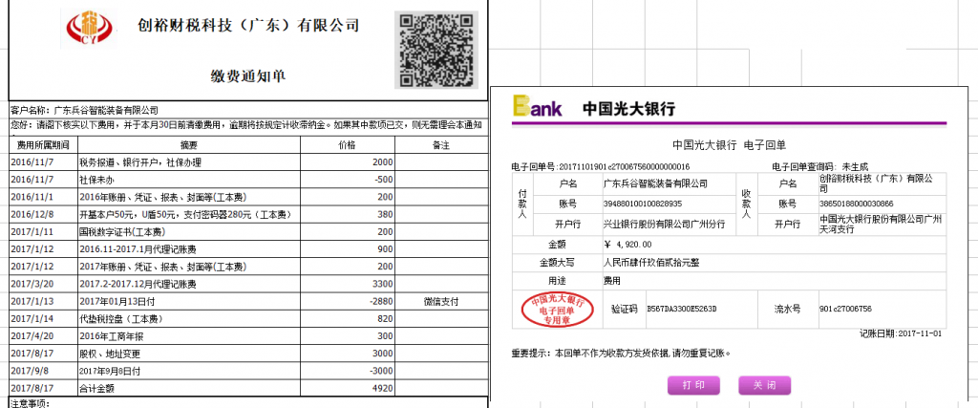Click the 打印 print button

[693, 385]
